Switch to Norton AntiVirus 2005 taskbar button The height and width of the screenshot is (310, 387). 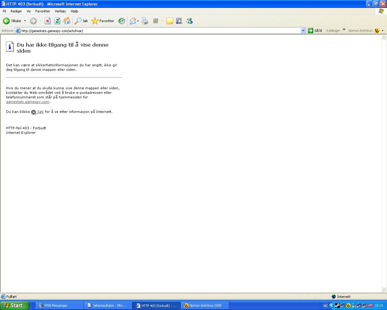205,305
